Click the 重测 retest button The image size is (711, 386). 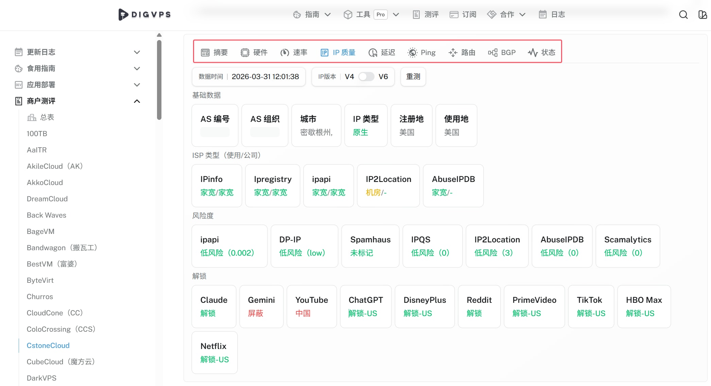413,77
